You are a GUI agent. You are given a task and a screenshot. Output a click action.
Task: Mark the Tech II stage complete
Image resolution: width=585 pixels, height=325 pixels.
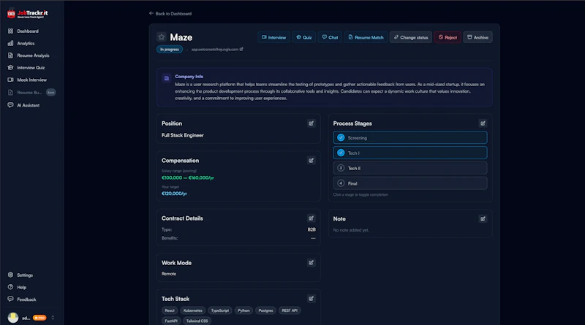(x=410, y=168)
